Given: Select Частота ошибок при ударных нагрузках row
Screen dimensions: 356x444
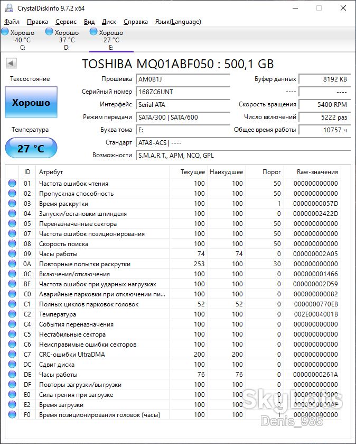Looking at the screenshot, I should 173,284.
